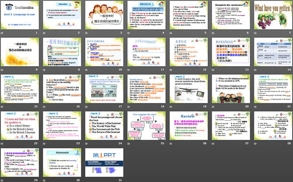The width and height of the screenshot is (293, 182).
Task: Click the animation star icon under slide 2
Action: pos(44,33)
